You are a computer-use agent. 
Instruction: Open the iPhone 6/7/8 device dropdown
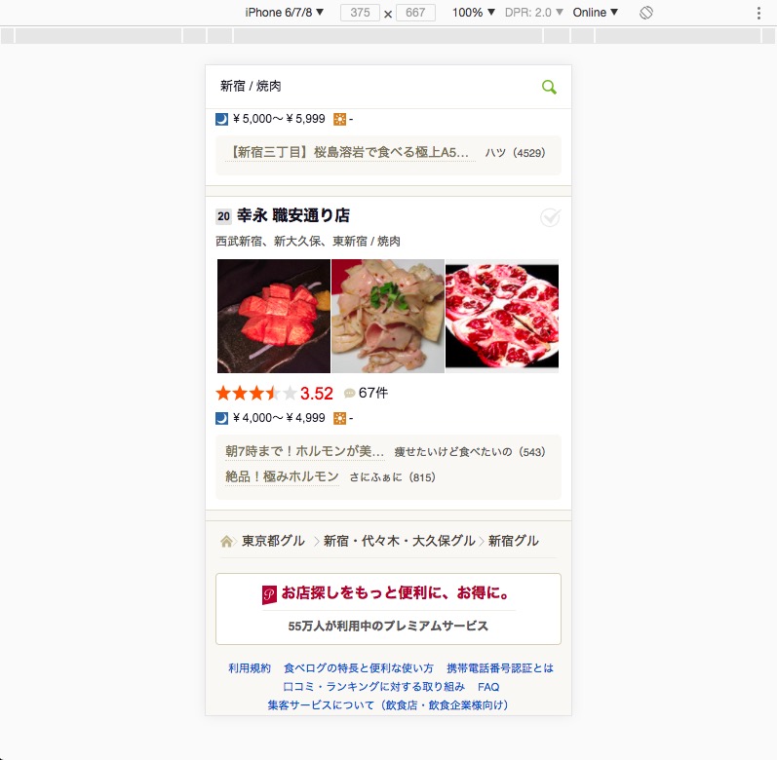pos(285,13)
